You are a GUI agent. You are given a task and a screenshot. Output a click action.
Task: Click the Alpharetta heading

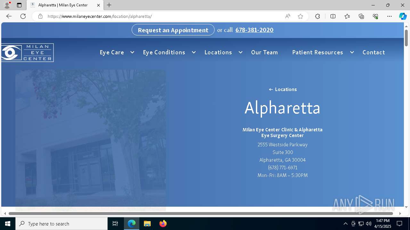tap(283, 108)
